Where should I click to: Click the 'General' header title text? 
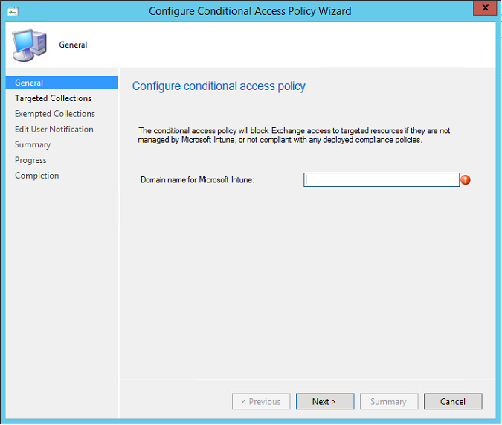tap(73, 45)
